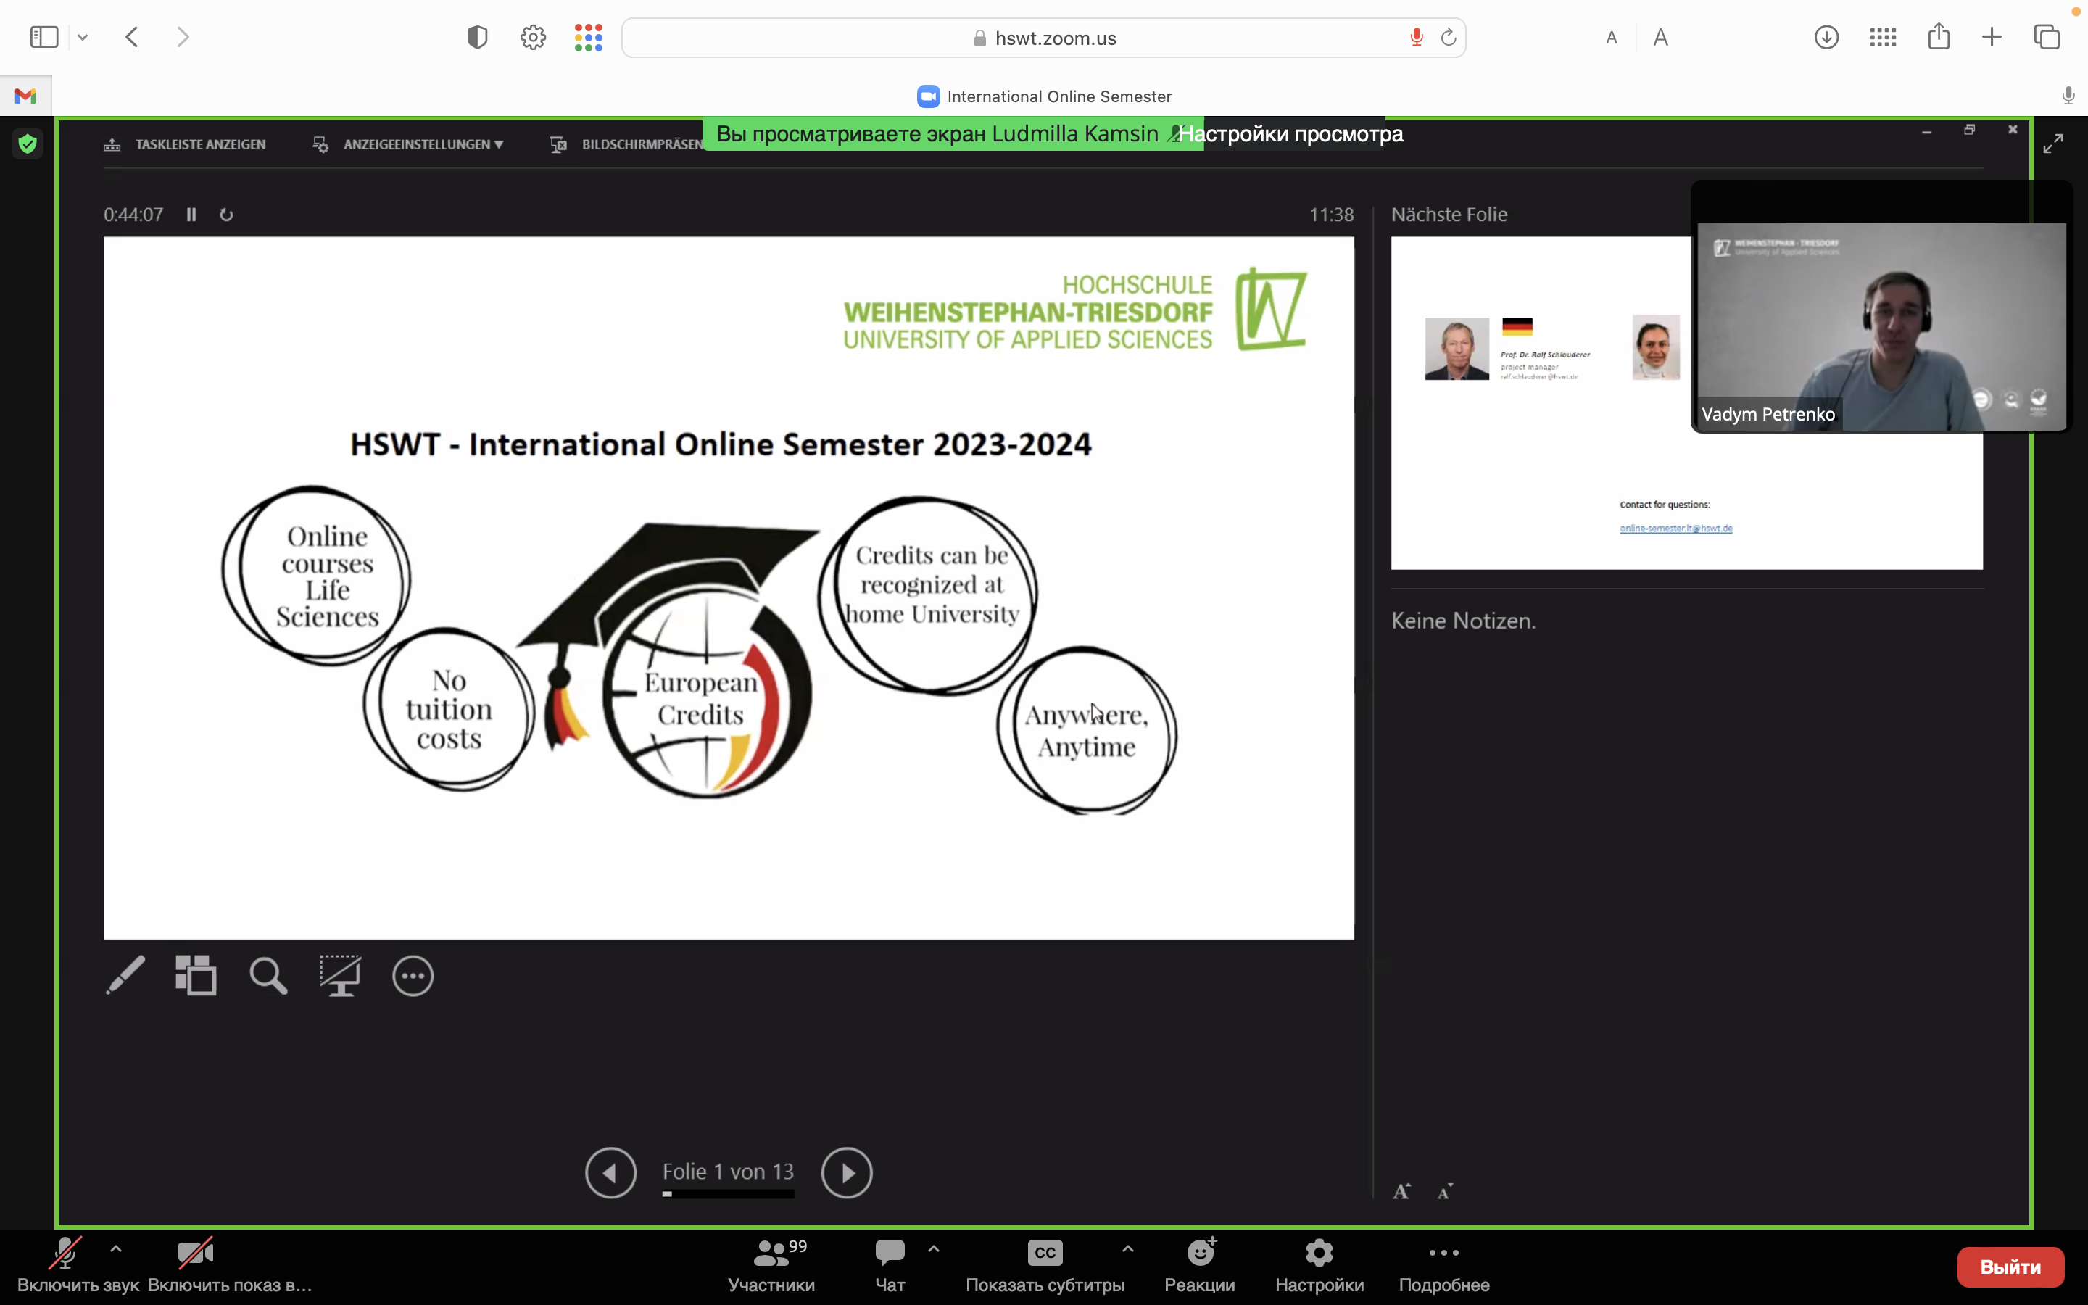Select the pen and laser pointer tool

125,975
